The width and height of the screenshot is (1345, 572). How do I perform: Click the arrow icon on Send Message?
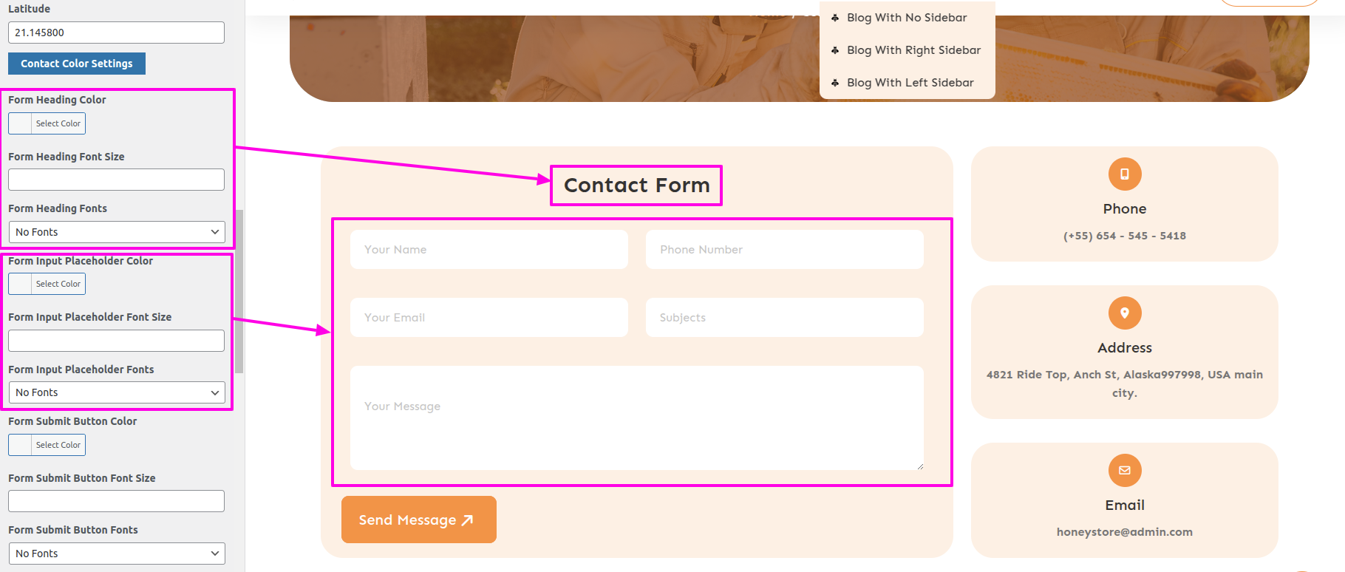coord(467,520)
